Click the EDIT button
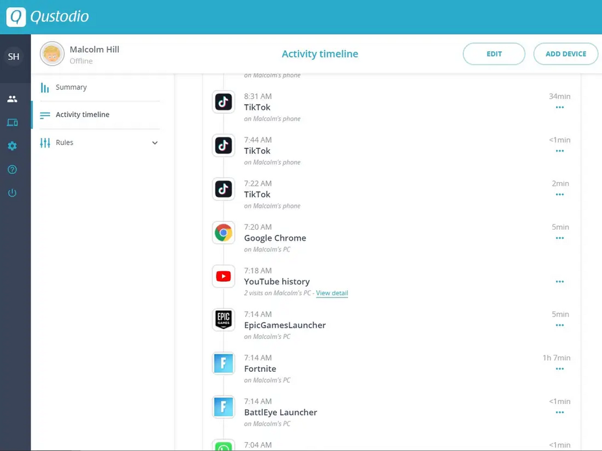 click(494, 53)
